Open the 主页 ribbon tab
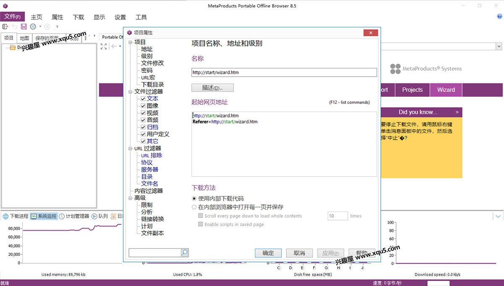The height and width of the screenshot is (286, 504). tap(37, 17)
